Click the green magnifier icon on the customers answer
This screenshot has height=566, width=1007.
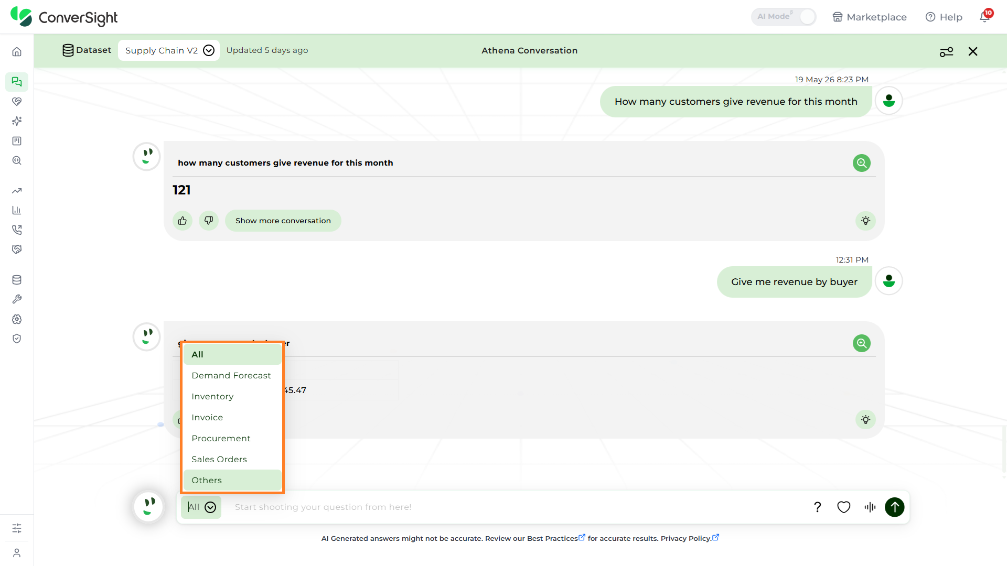tap(861, 163)
